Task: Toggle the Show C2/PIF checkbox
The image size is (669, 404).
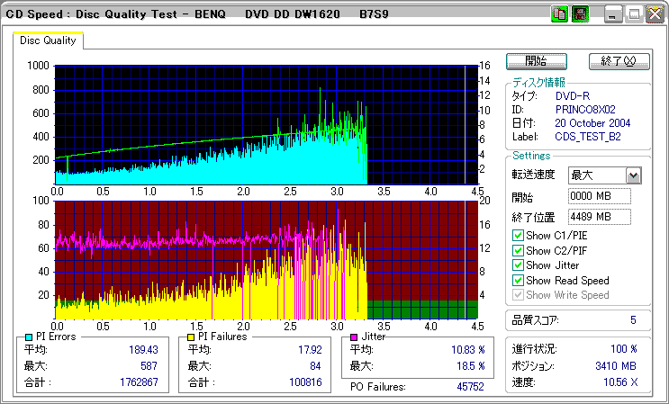Action: pos(518,251)
